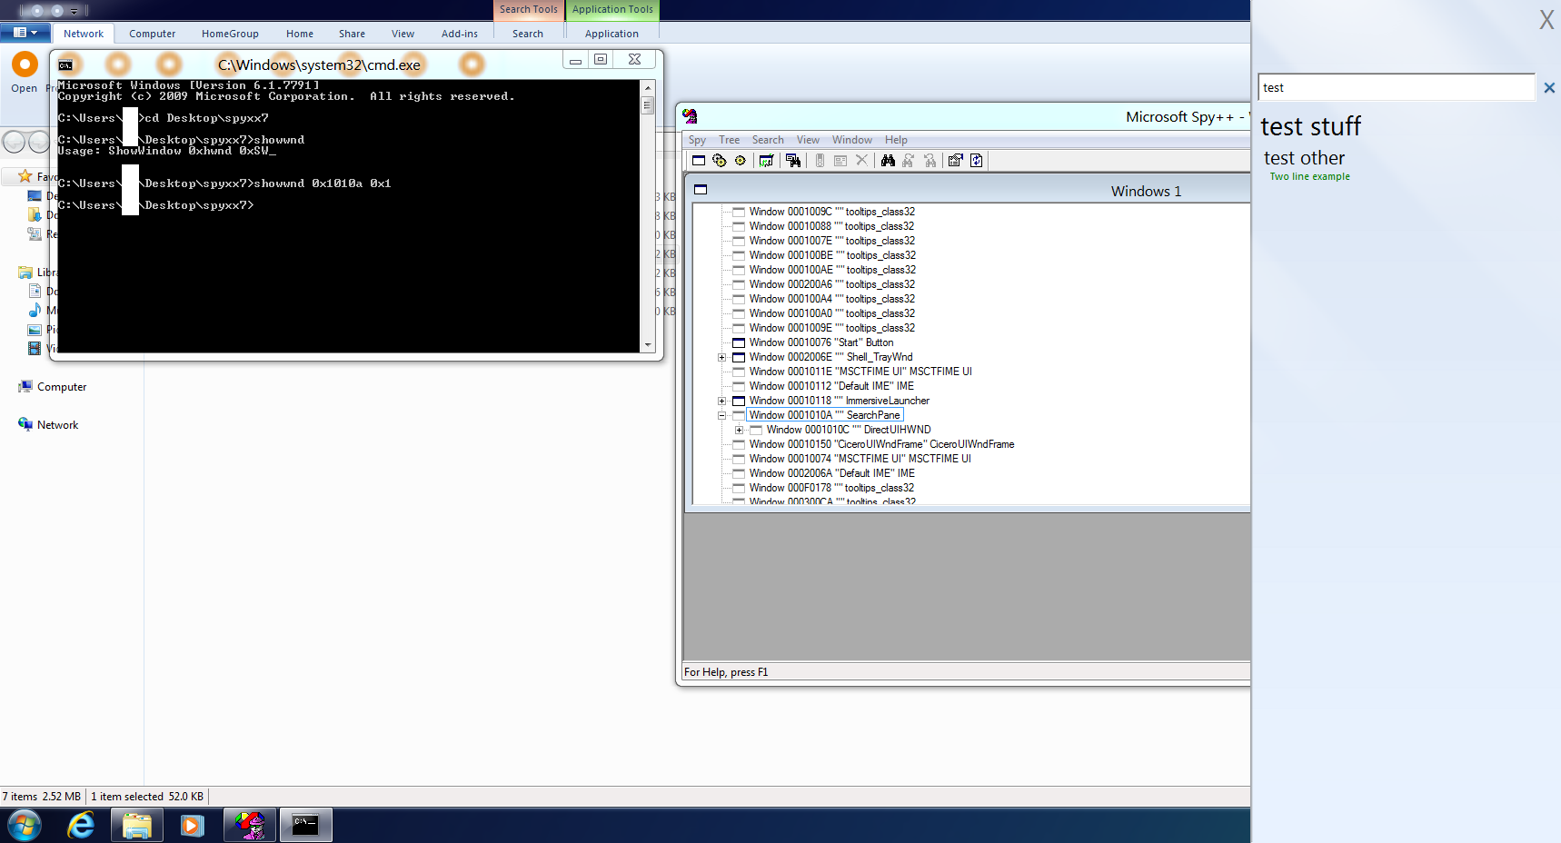Collapse the SearchPane window node
The width and height of the screenshot is (1561, 843).
click(722, 415)
